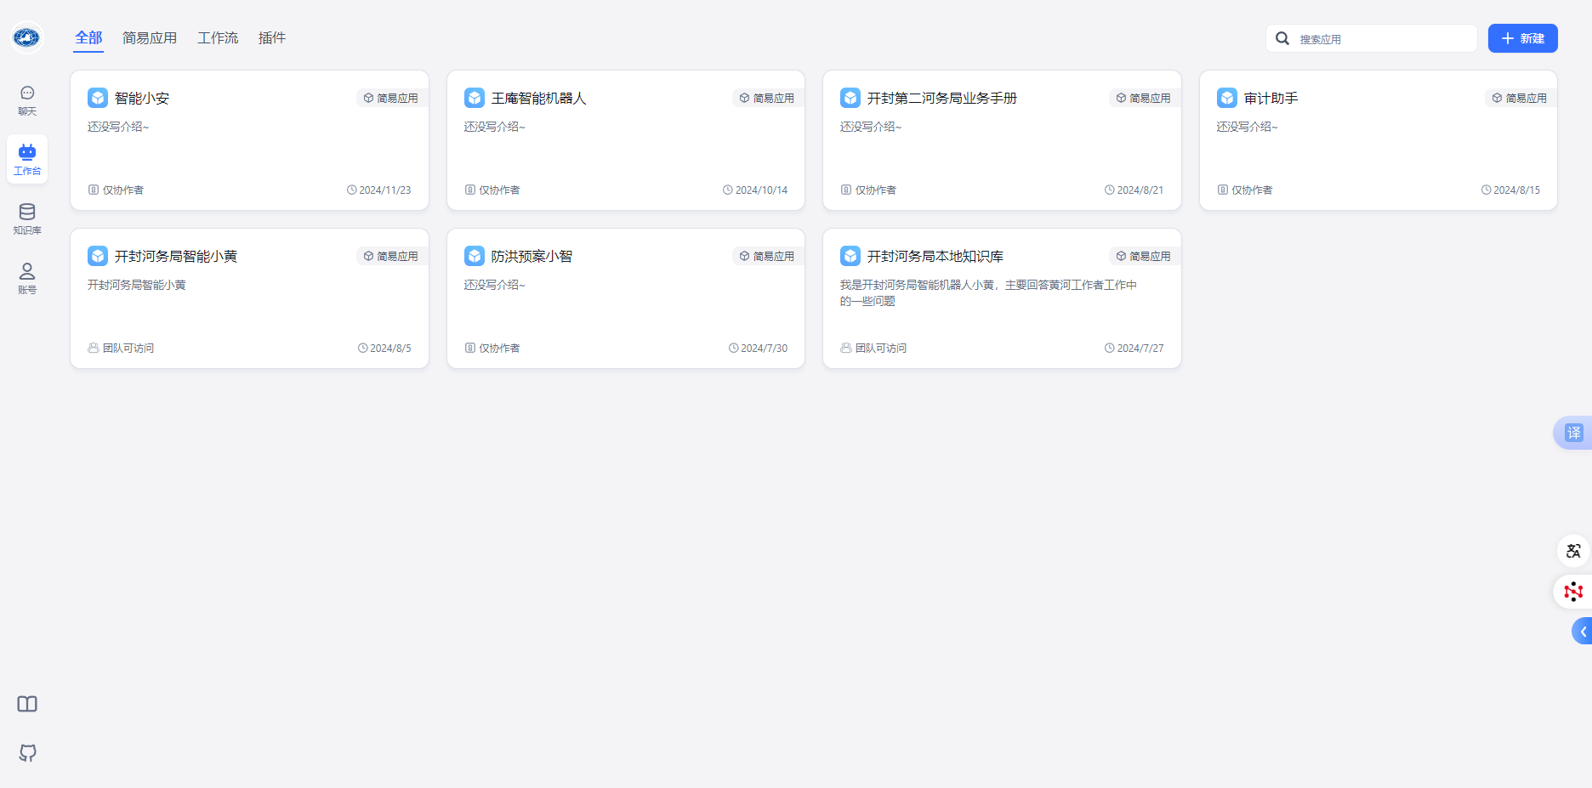
Task: Open the 知识库 knowledge base icon
Action: (27, 218)
